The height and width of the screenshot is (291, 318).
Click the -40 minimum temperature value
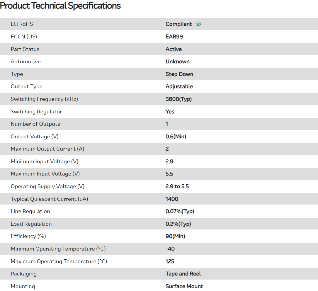coord(170,249)
